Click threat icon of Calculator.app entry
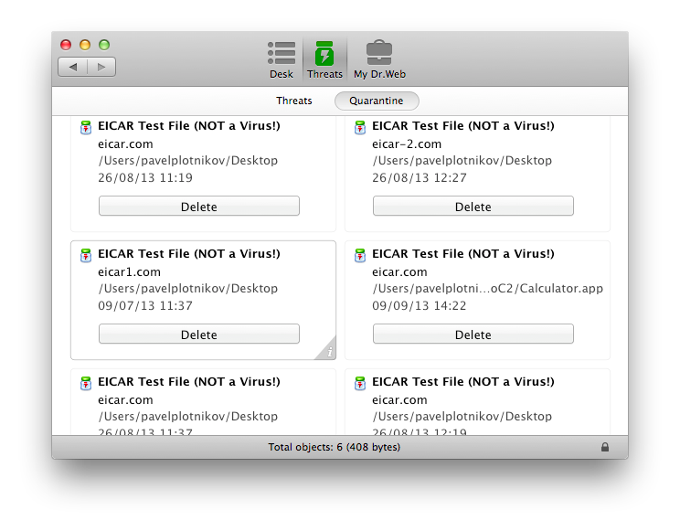 point(360,255)
